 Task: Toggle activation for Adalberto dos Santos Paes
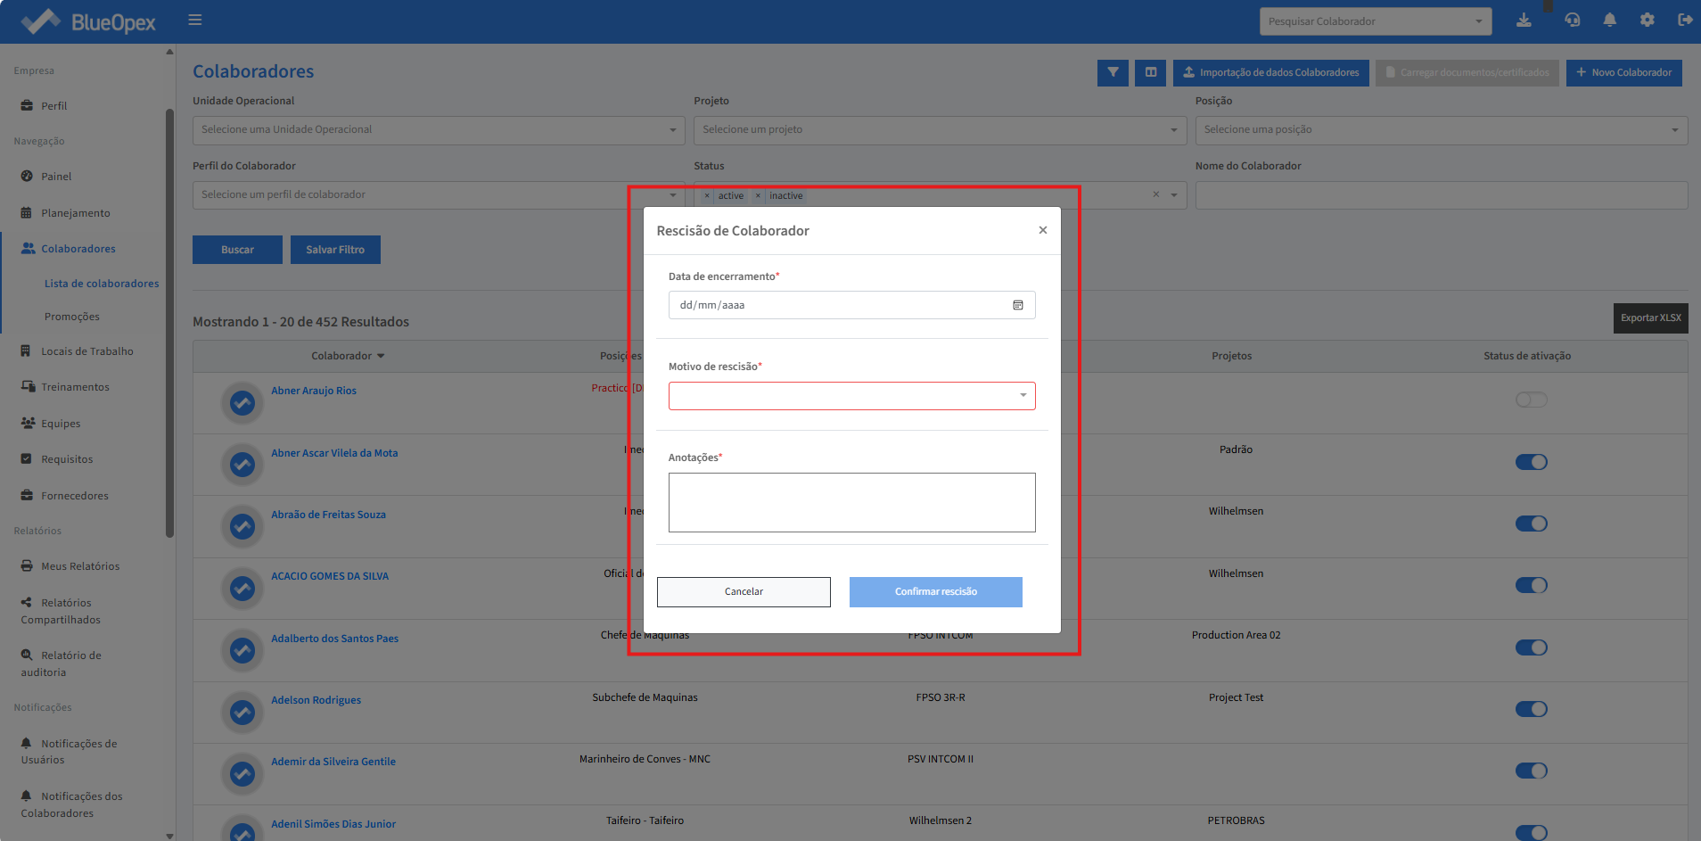click(x=1532, y=647)
